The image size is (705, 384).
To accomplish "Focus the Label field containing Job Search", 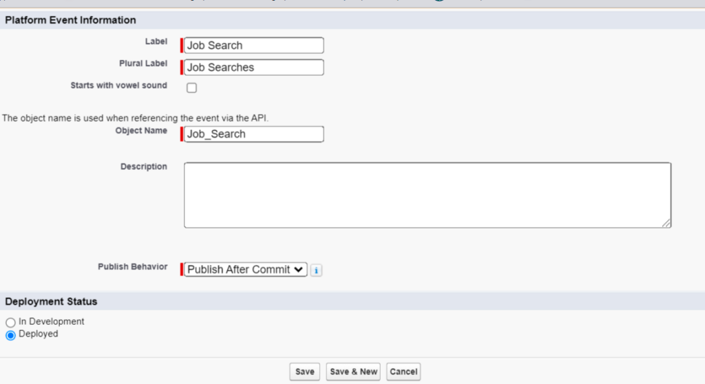I will [x=254, y=45].
